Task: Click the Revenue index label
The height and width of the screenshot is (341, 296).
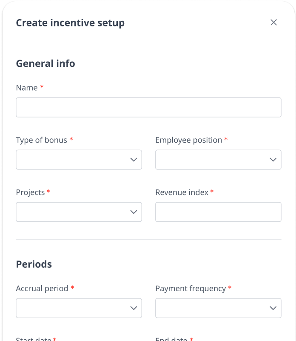Action: pos(182,192)
